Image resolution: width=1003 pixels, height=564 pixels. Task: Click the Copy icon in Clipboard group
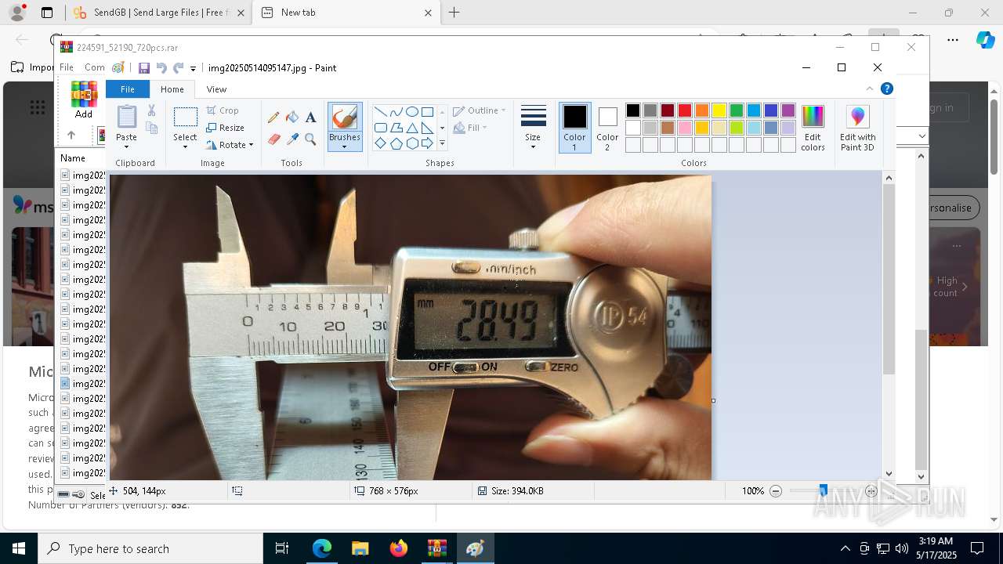click(x=151, y=128)
